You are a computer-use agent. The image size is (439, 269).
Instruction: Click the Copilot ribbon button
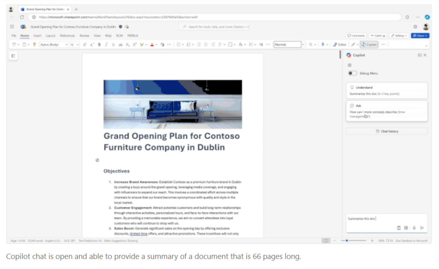[x=369, y=45]
